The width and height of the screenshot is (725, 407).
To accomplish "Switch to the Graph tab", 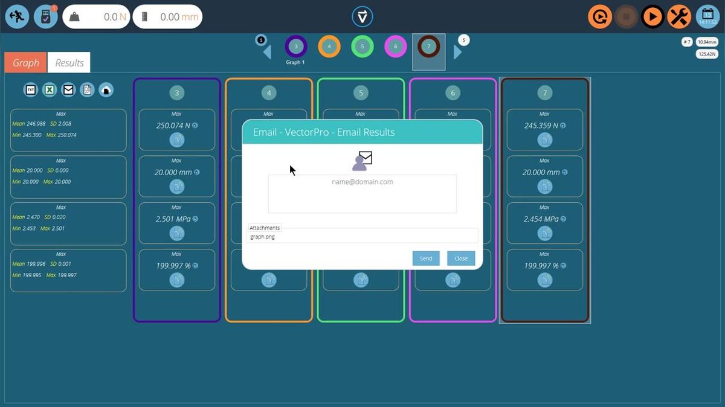I will pos(25,63).
